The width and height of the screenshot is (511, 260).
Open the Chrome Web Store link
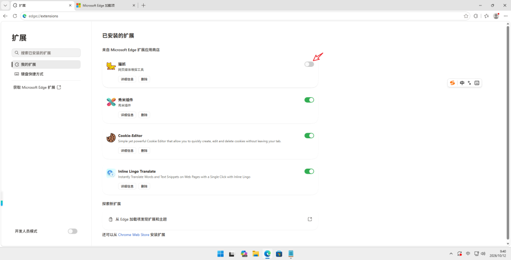134,235
